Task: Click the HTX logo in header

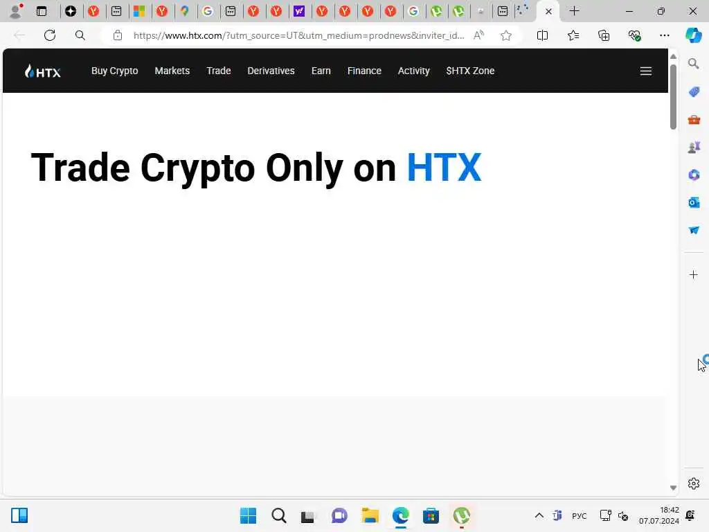Action: click(42, 71)
